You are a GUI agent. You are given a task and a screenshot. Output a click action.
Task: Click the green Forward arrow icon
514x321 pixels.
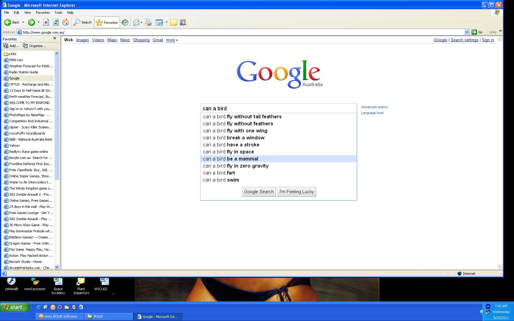[31, 22]
